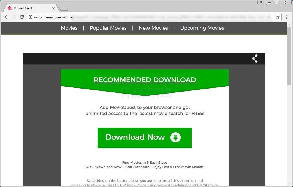Click the line "unlimited access to the fastest movie search for FREE!"
Image resolution: width=293 pixels, height=187 pixels.
(145, 114)
